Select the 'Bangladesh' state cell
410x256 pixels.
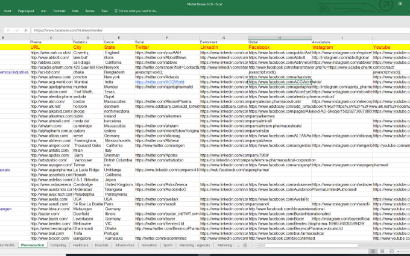(x=119, y=72)
